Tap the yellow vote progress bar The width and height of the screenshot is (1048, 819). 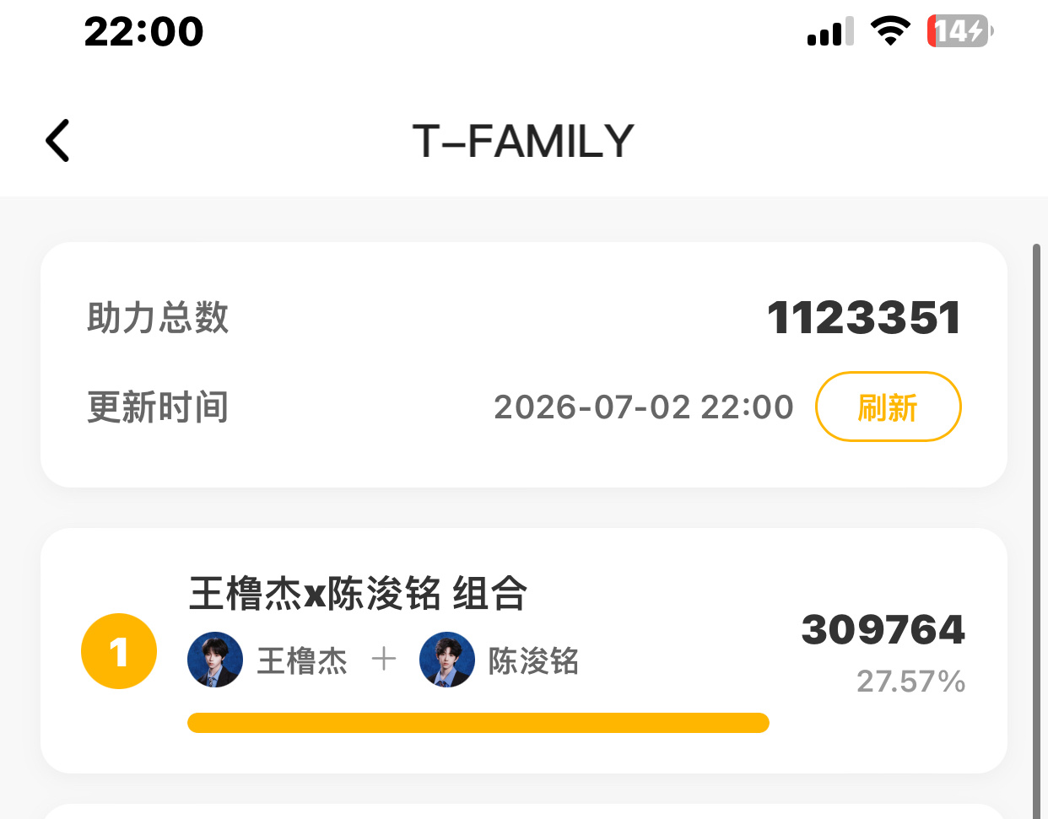[478, 723]
